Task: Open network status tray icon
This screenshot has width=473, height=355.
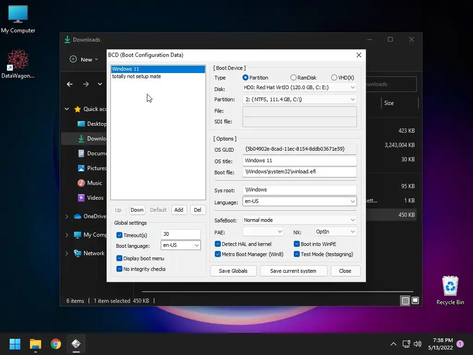Action: point(406,344)
